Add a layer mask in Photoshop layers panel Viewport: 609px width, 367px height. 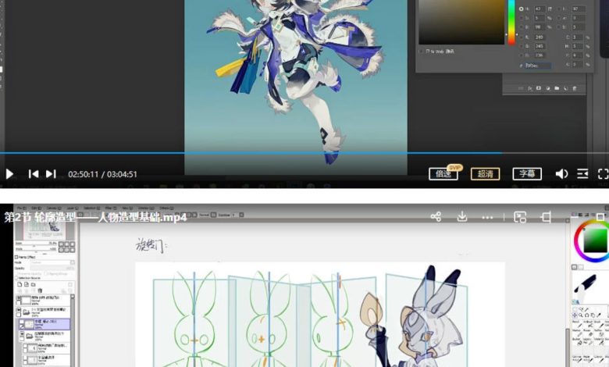pos(539,88)
